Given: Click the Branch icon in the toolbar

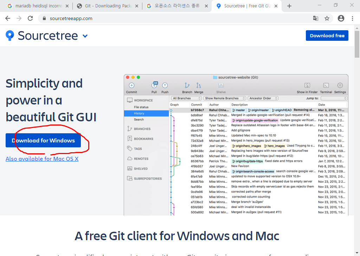Looking at the screenshot, I should tap(187, 85).
